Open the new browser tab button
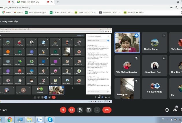Screen dimensions: 182x123 pos(58,2)
